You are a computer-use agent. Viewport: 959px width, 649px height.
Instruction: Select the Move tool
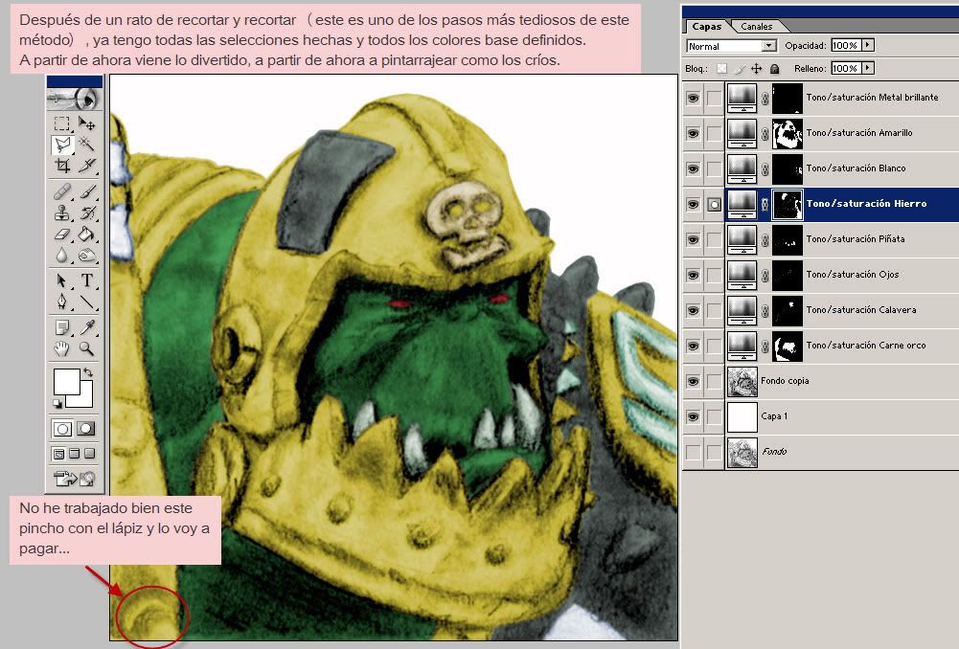87,124
